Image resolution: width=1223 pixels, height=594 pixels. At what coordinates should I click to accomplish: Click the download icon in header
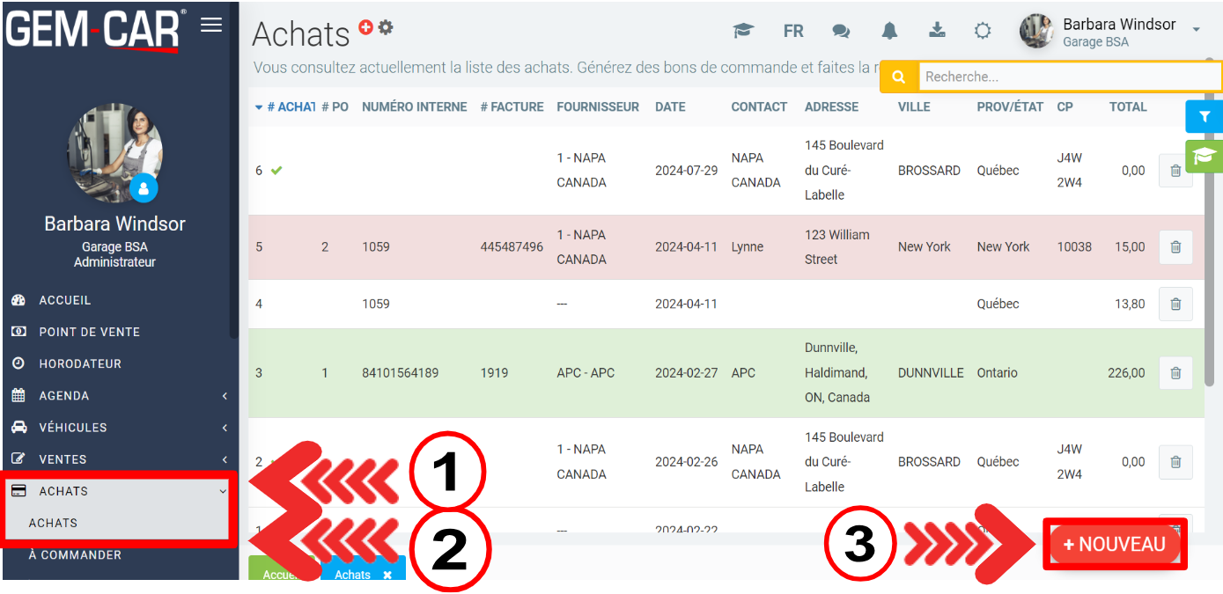click(x=937, y=31)
